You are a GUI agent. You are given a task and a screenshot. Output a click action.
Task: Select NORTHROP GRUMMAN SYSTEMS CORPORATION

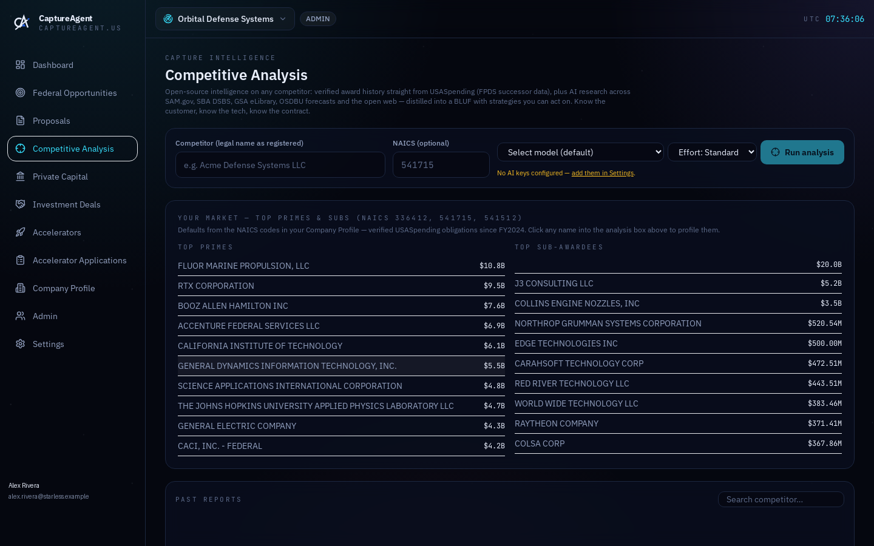click(678, 323)
